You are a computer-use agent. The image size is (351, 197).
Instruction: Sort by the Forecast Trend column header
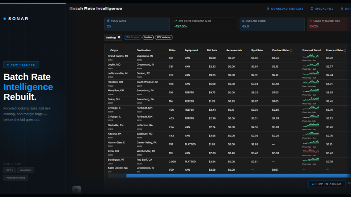(312, 50)
